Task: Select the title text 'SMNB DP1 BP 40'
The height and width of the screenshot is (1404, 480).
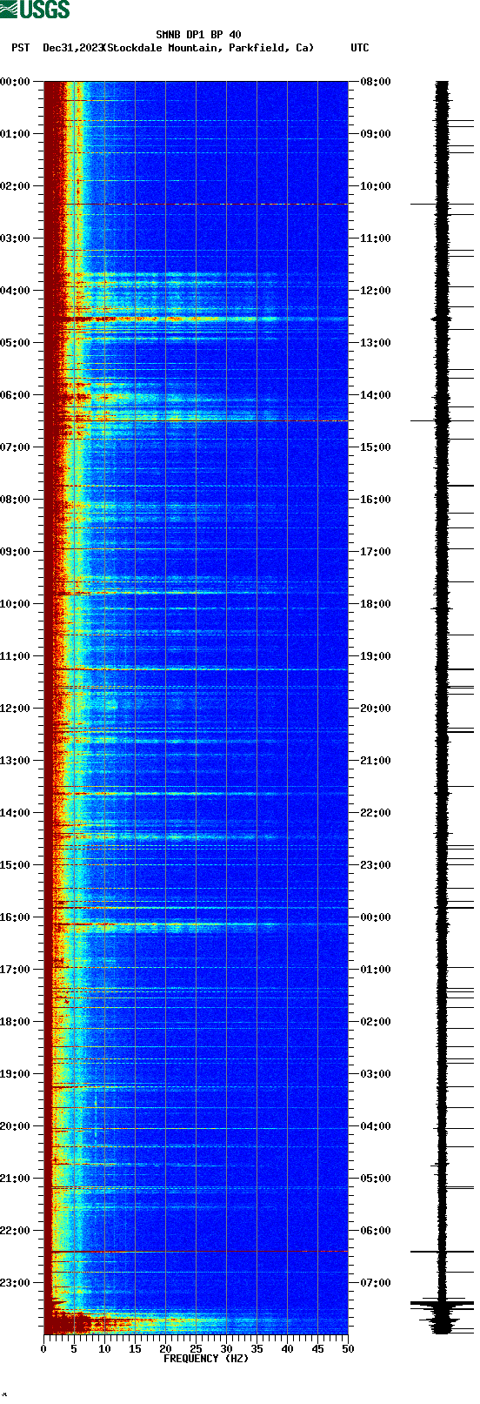Action: click(x=199, y=36)
